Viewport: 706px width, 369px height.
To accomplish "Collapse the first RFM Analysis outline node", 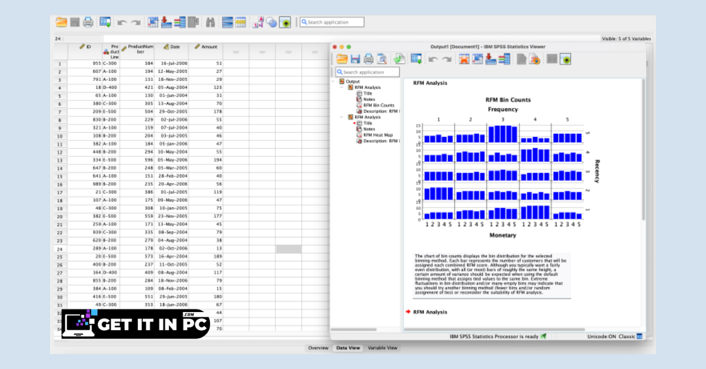I will click(x=341, y=88).
